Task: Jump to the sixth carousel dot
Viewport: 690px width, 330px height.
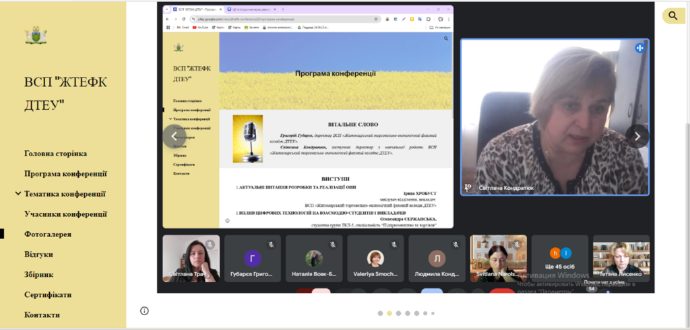Action: pos(425,313)
